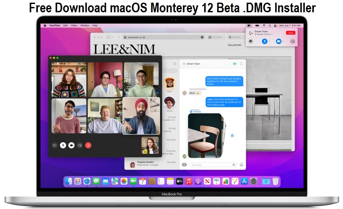Screen dimensions: 343x209
Task: Expand camera options chevron in call panel
Action: pyautogui.click(x=283, y=41)
